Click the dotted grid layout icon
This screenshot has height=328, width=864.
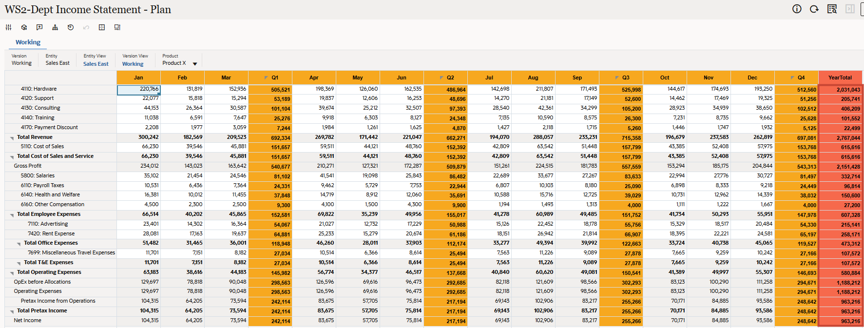(x=102, y=27)
